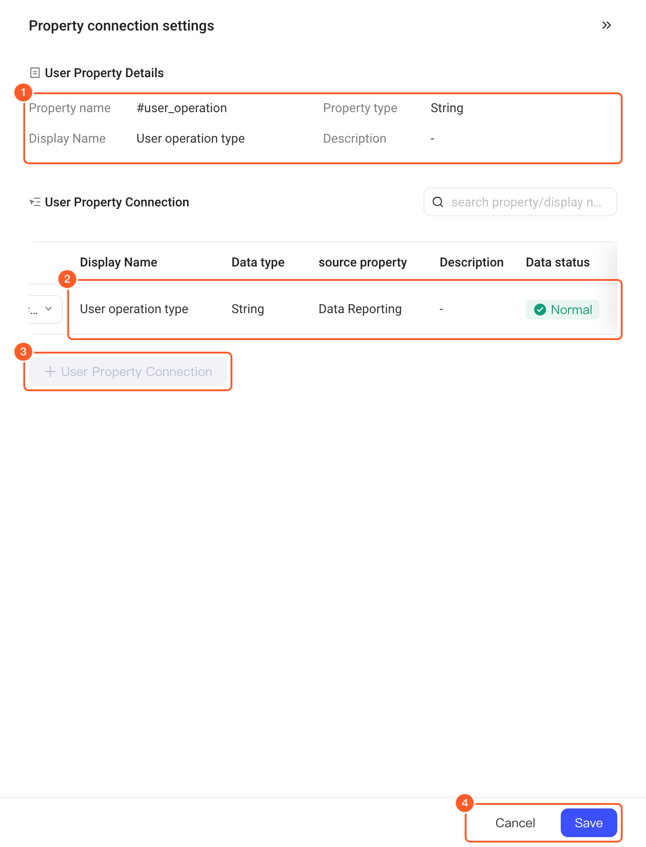Click the Display Name label in details
Screen dimensions: 646x847
coord(67,139)
